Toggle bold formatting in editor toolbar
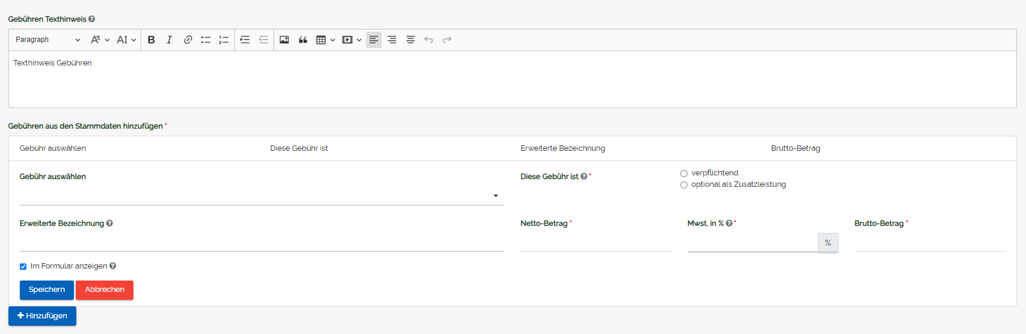1026x334 pixels. coord(151,40)
